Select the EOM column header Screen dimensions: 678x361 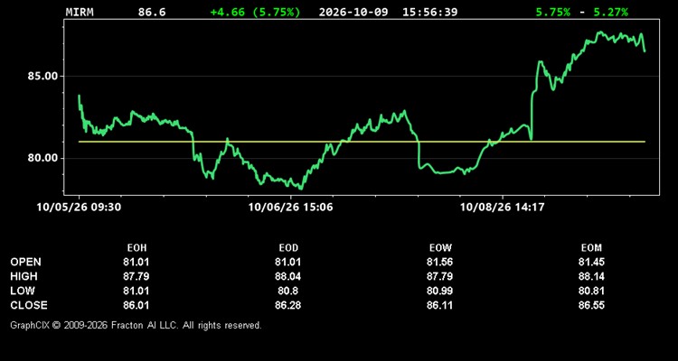(x=591, y=248)
